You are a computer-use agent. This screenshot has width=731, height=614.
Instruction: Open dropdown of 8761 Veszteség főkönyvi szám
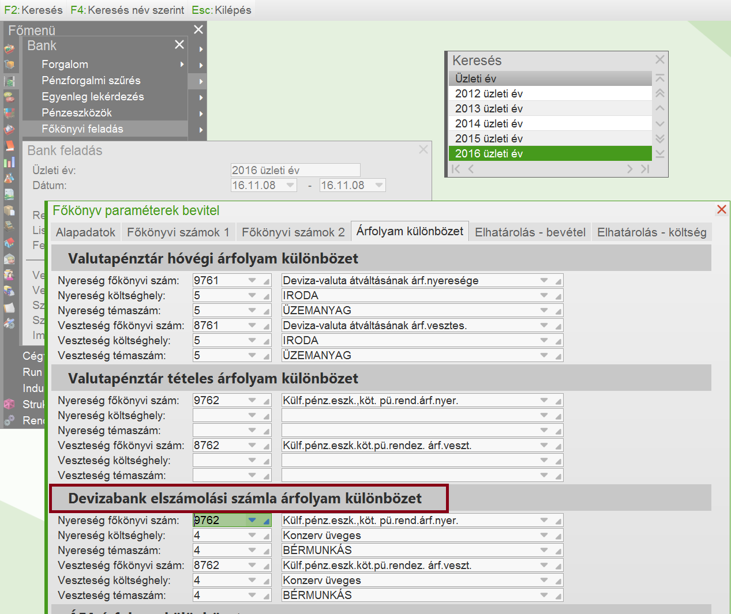click(252, 325)
